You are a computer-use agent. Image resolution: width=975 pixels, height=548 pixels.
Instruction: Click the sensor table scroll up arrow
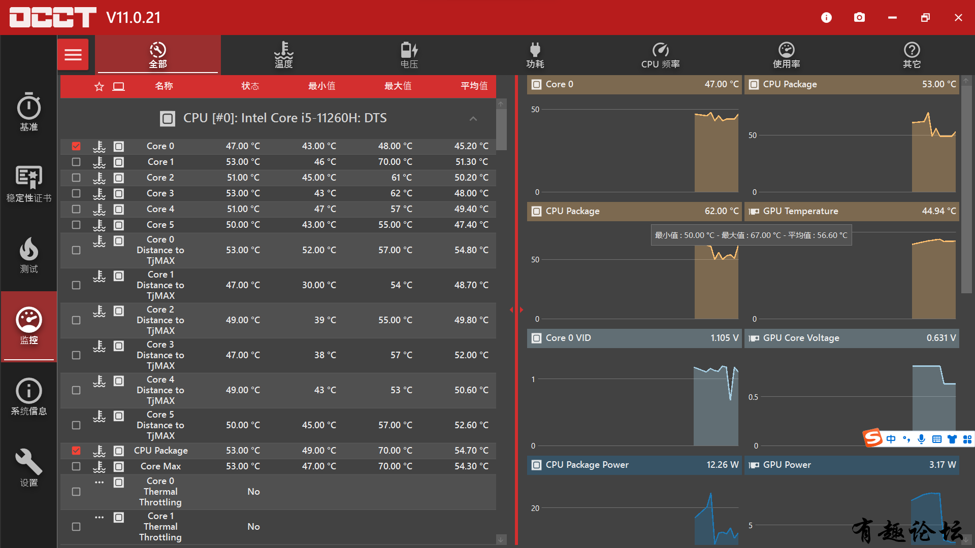tap(501, 104)
